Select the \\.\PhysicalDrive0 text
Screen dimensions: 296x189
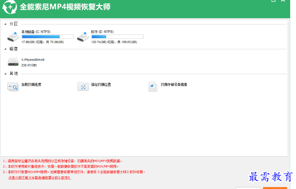(33, 60)
